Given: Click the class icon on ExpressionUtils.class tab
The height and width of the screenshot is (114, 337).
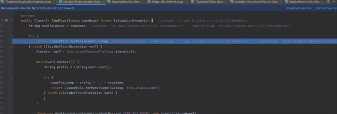Looking at the screenshot, I should pyautogui.click(x=109, y=2).
